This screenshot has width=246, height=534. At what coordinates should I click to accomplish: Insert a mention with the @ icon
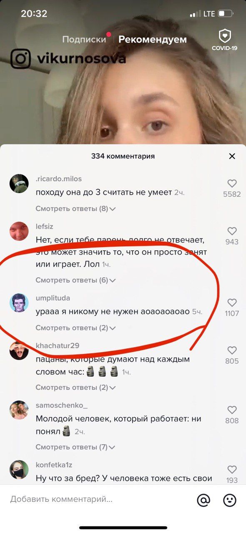[x=203, y=500]
